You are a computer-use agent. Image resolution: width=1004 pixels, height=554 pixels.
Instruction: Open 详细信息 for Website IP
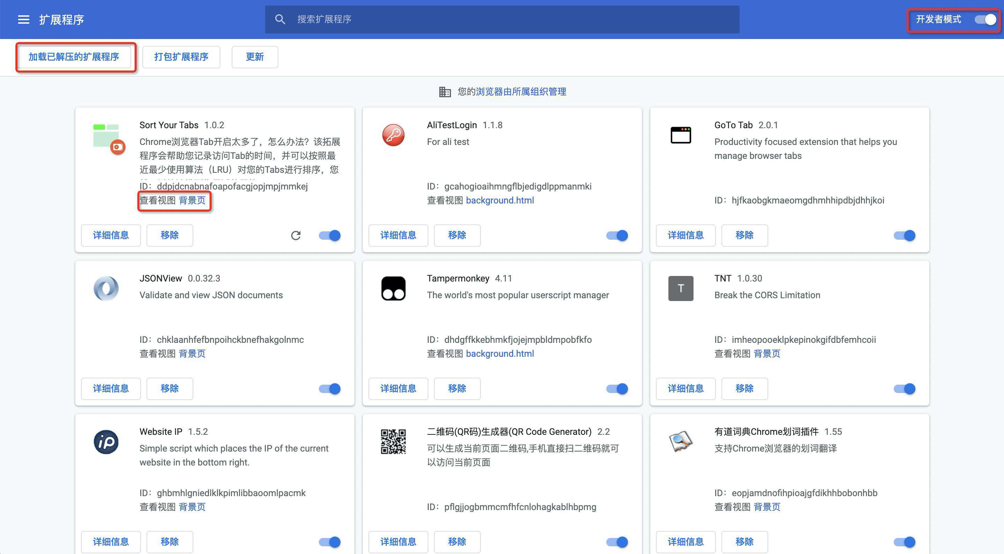tap(111, 542)
